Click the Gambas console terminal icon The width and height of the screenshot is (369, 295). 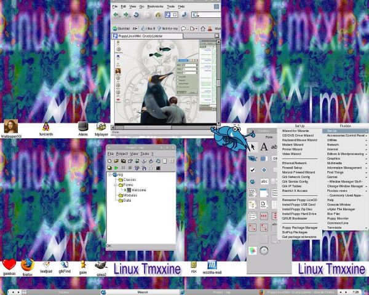[x=158, y=168]
